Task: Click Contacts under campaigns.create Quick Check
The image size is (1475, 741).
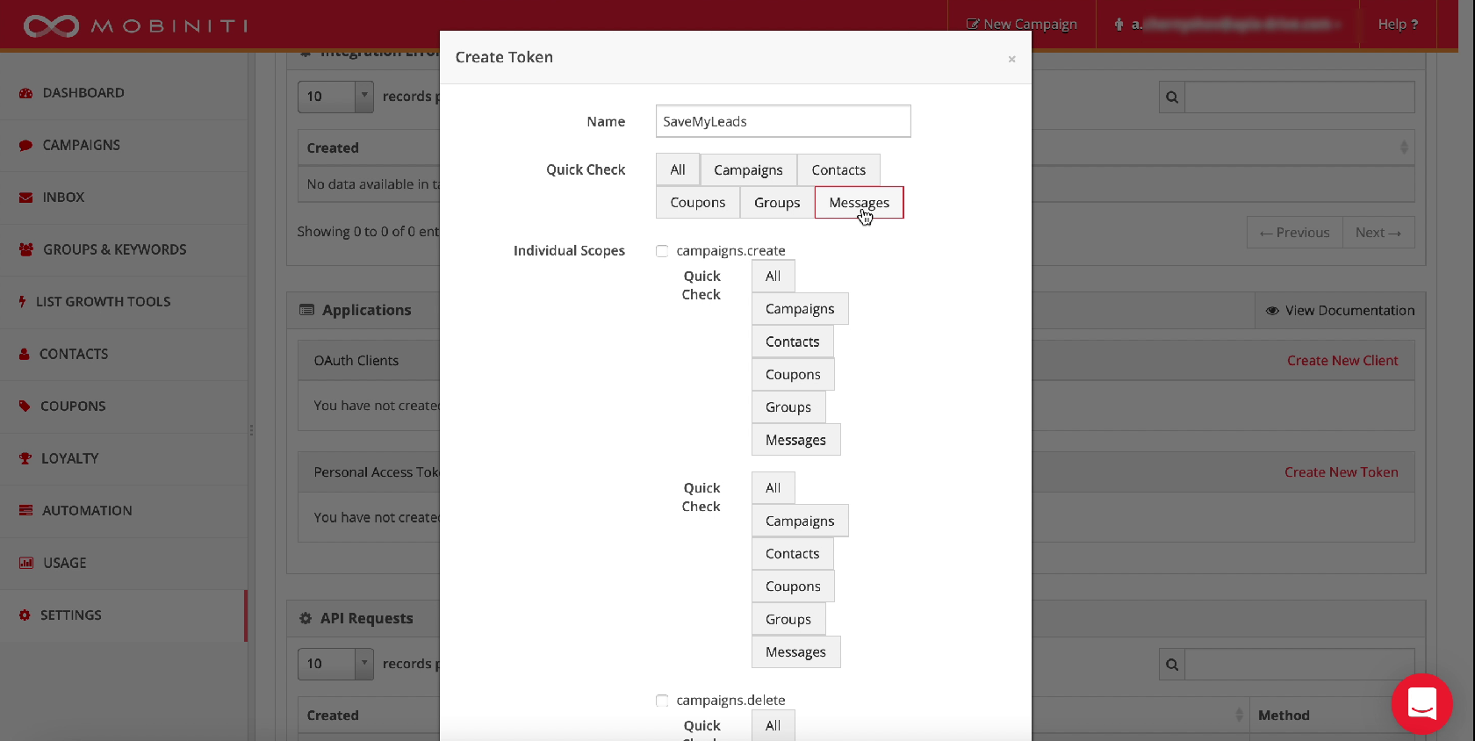Action: [792, 342]
